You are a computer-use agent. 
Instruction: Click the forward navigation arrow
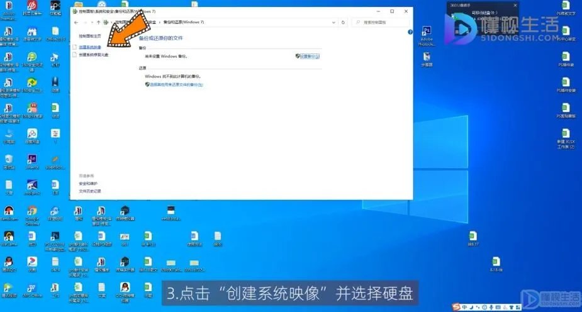pyautogui.click(x=85, y=22)
